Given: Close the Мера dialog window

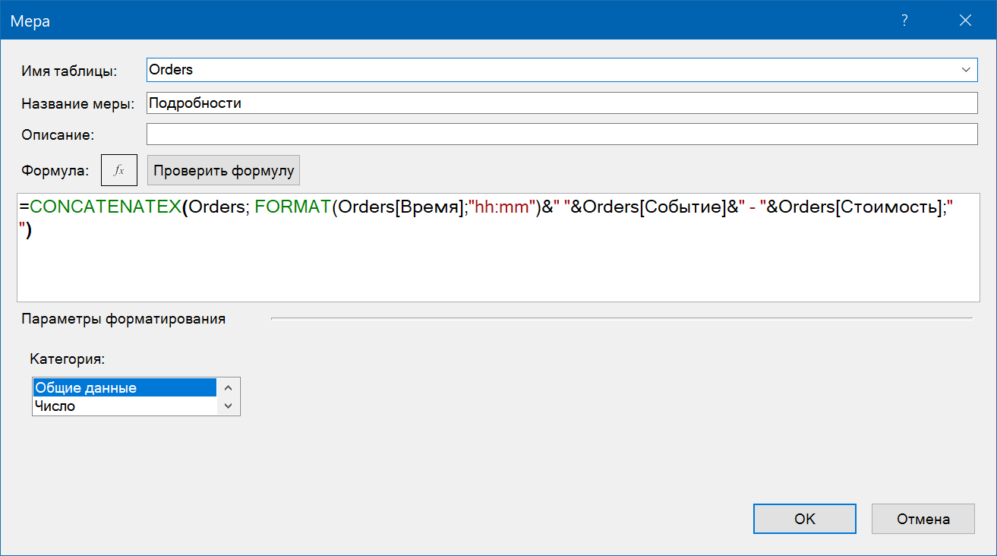Looking at the screenshot, I should [965, 21].
